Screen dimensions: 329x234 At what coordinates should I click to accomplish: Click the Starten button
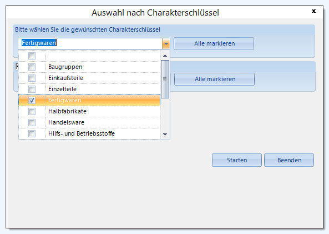coord(237,160)
